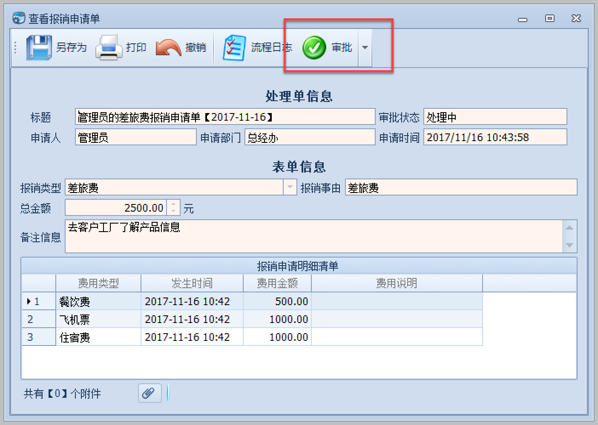This screenshot has height=425, width=598.
Task: Maximize the reimbursement request window
Action: click(x=550, y=18)
